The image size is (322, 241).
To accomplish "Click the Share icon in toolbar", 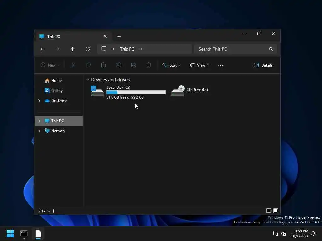I will pos(133,65).
